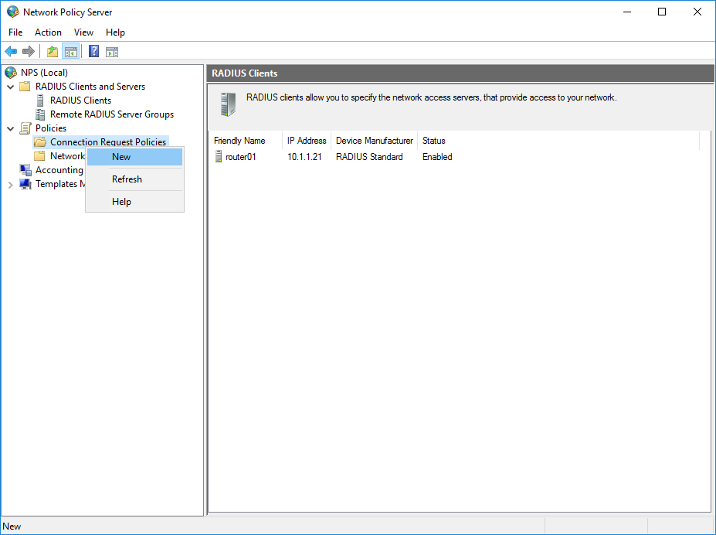Select the RADIUS Clients server icon

click(x=41, y=100)
